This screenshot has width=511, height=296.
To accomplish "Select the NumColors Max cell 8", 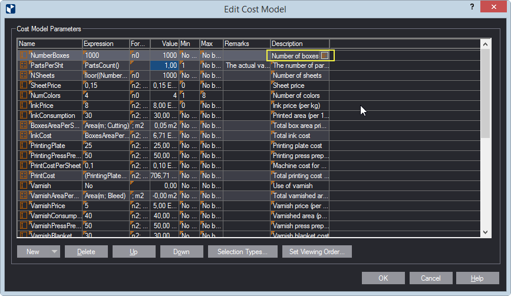I will click(211, 96).
